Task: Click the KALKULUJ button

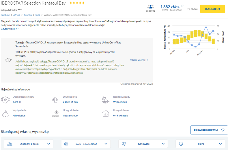Action: click(212, 9)
